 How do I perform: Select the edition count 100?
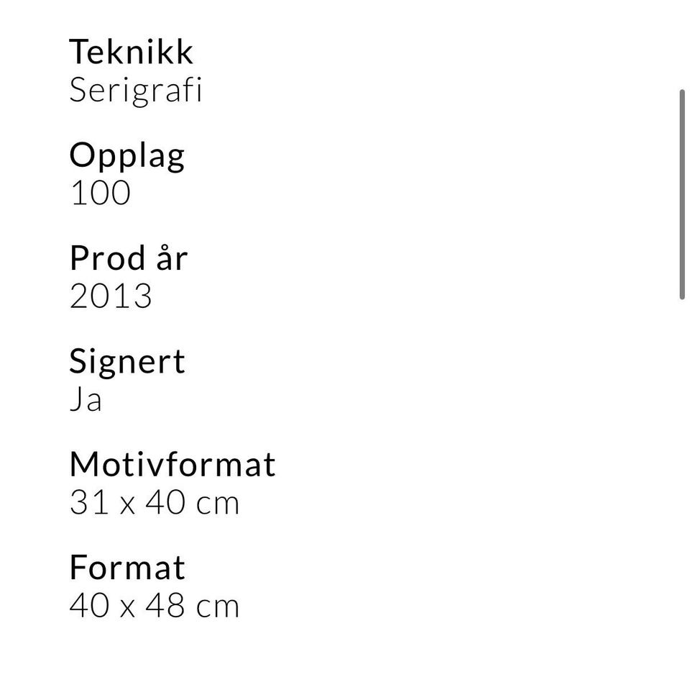click(100, 193)
